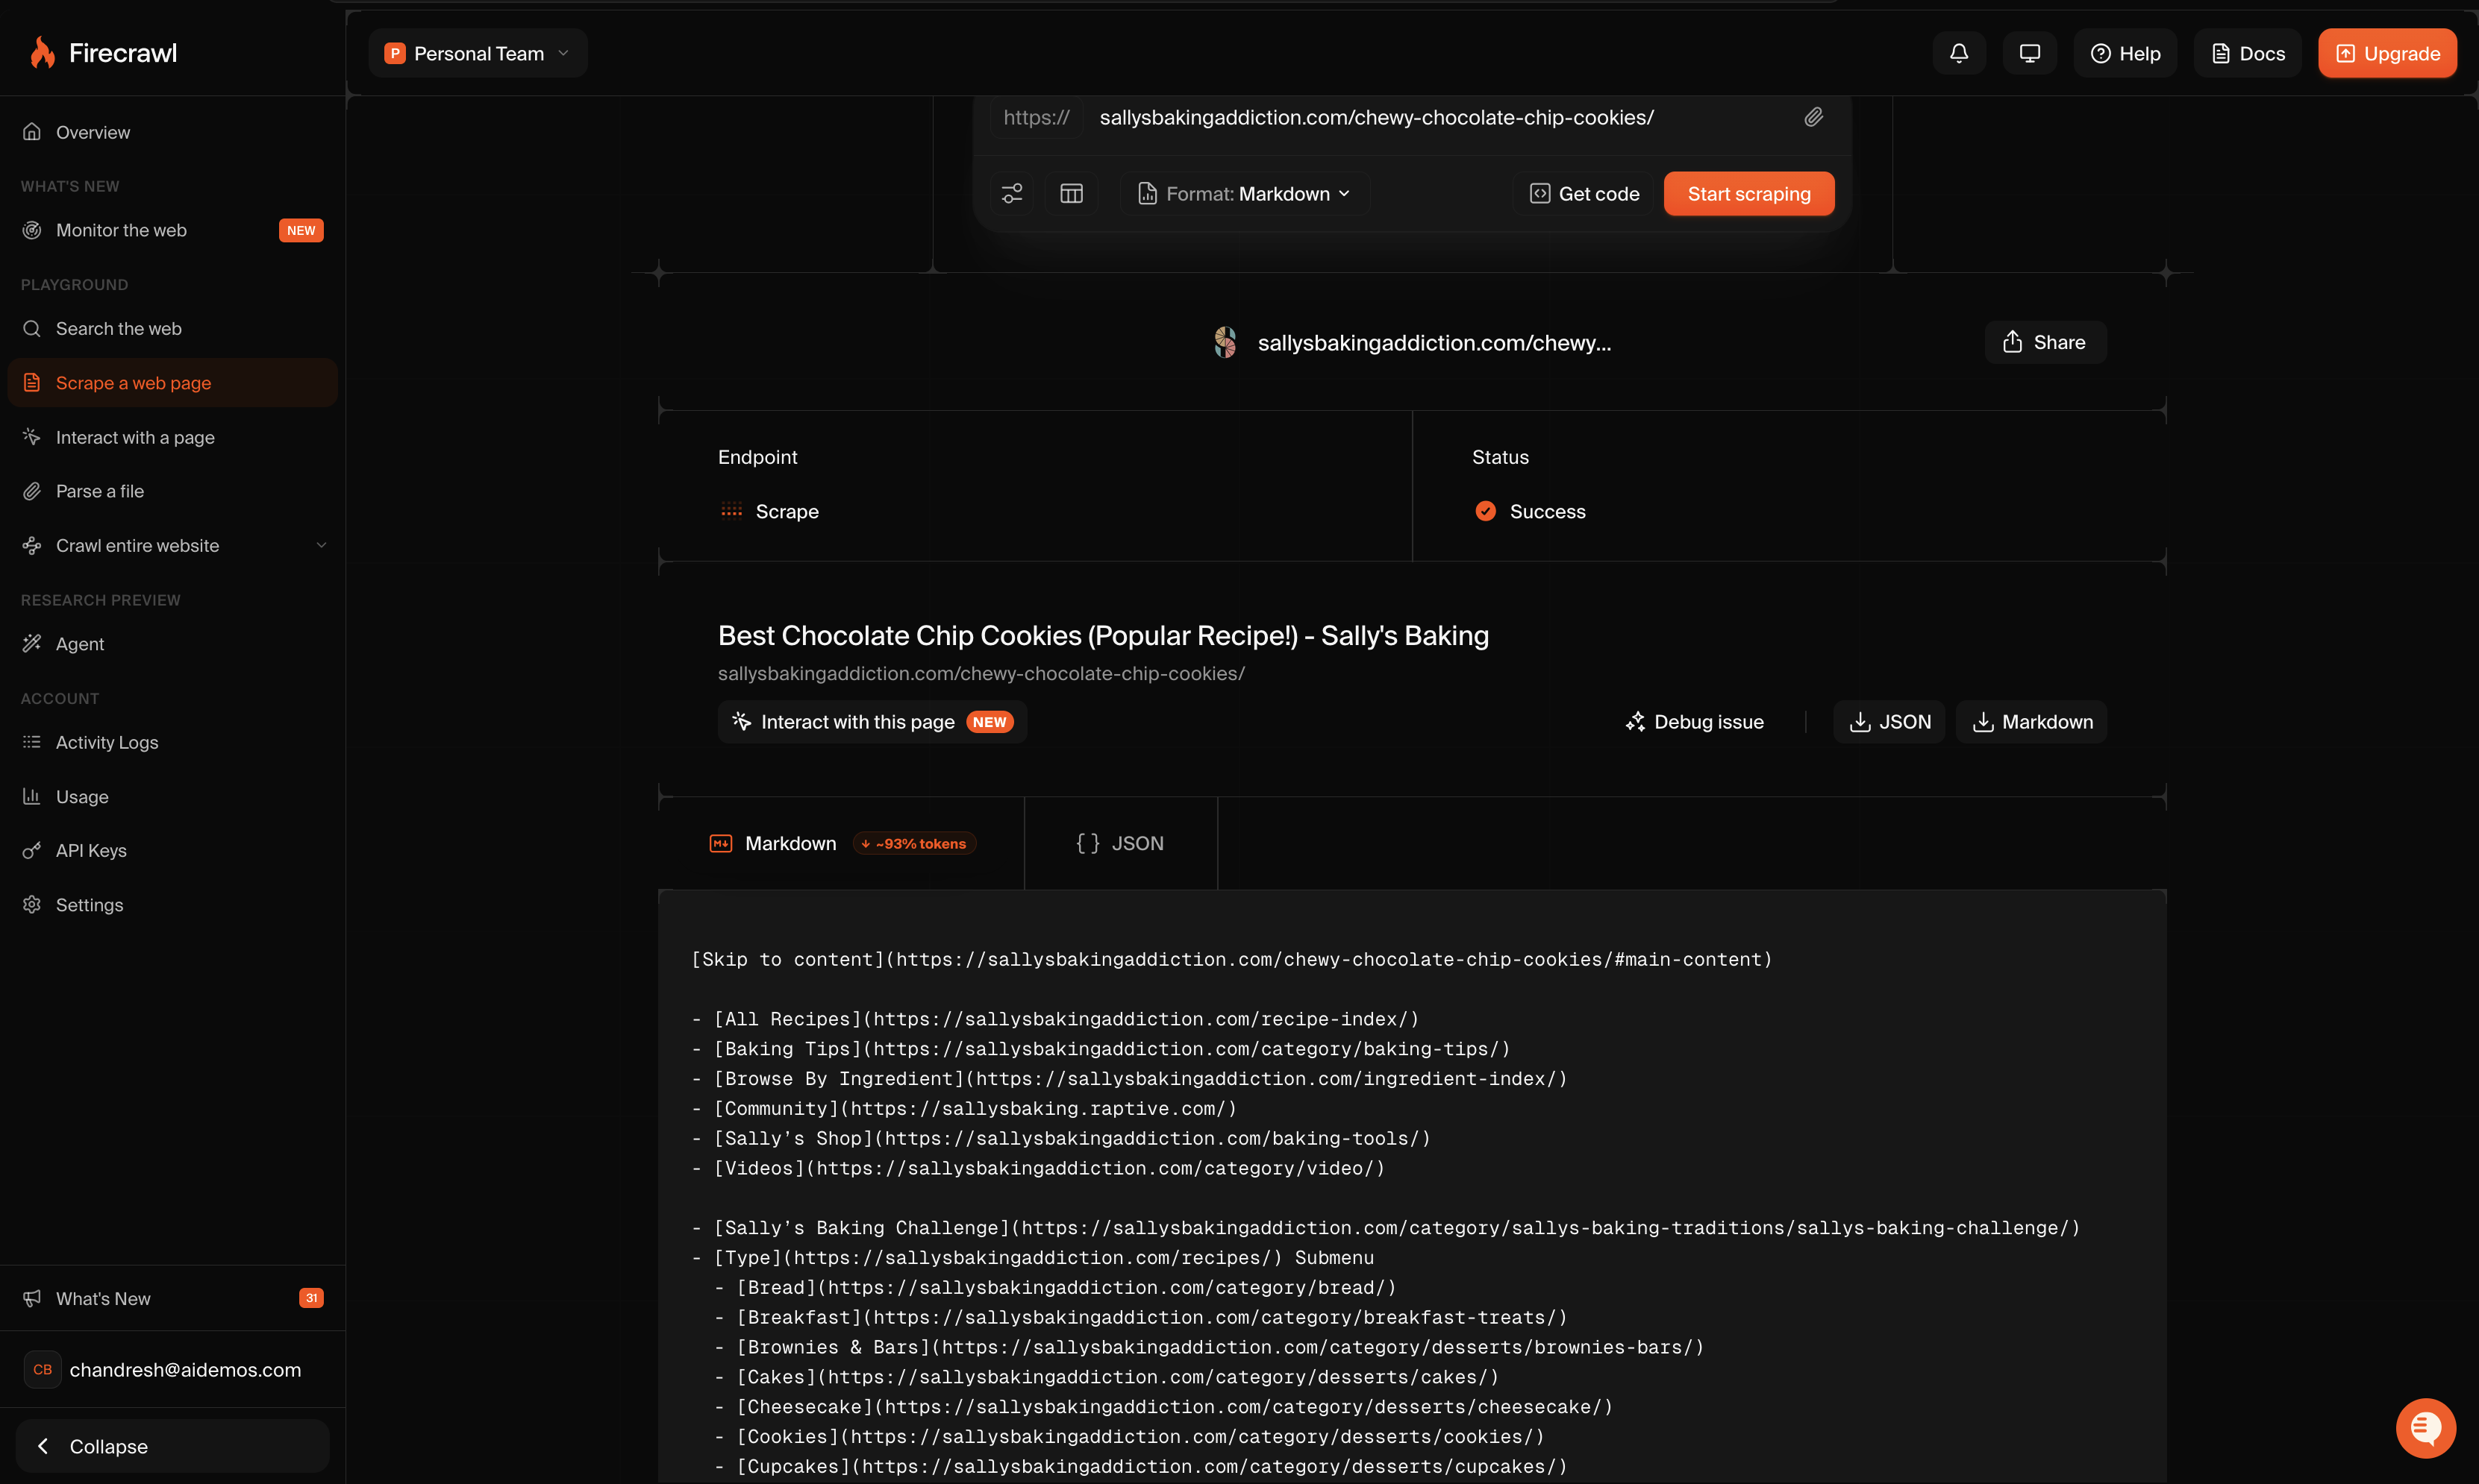The image size is (2479, 1484).
Task: Open the chandresh@aidemos.com account menu
Action: click(x=172, y=1369)
